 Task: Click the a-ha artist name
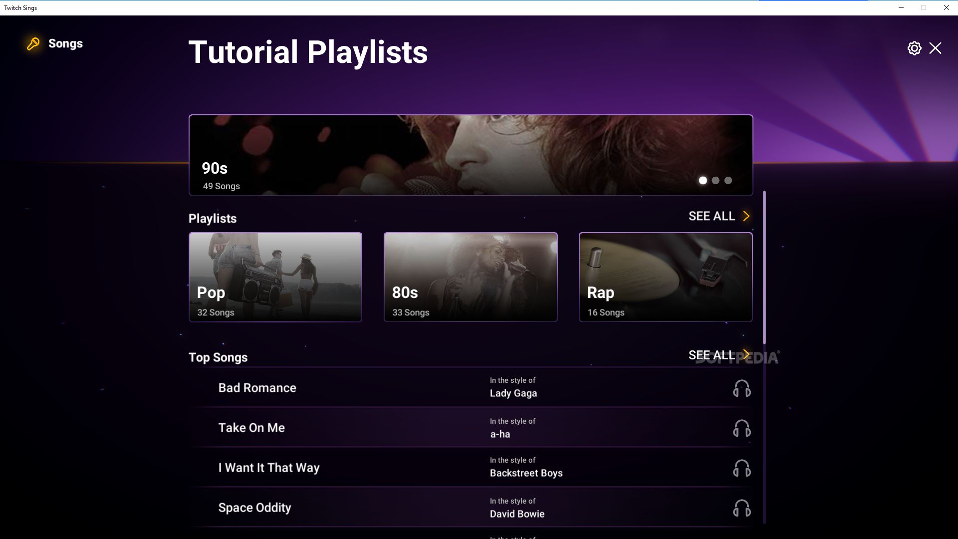pos(500,434)
